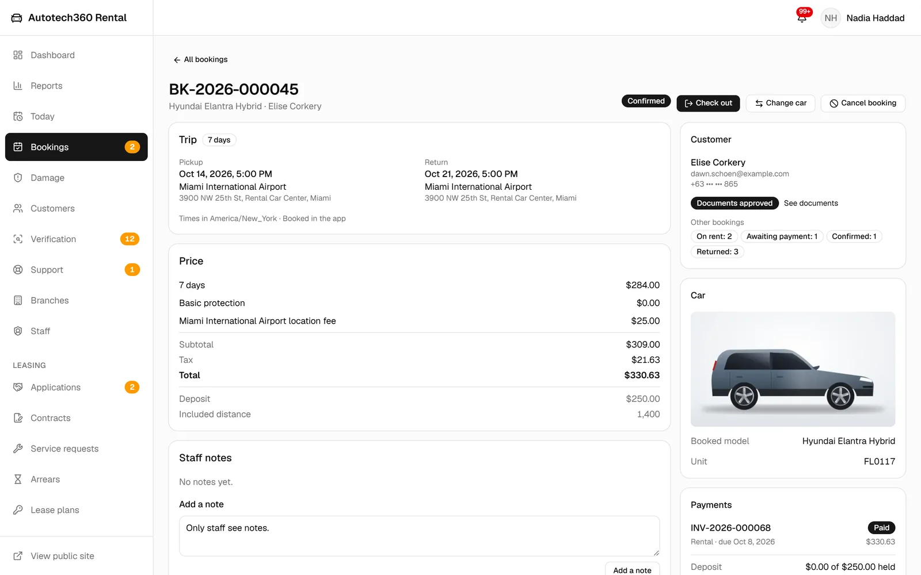Screen dimensions: 921x575
Task: Click the Returned: 3 chip
Action: click(x=717, y=252)
